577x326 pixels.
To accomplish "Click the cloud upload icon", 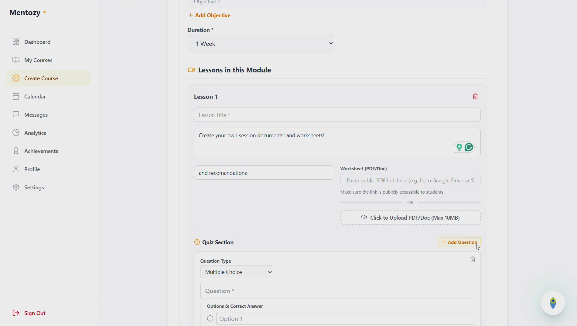I will pos(364,217).
